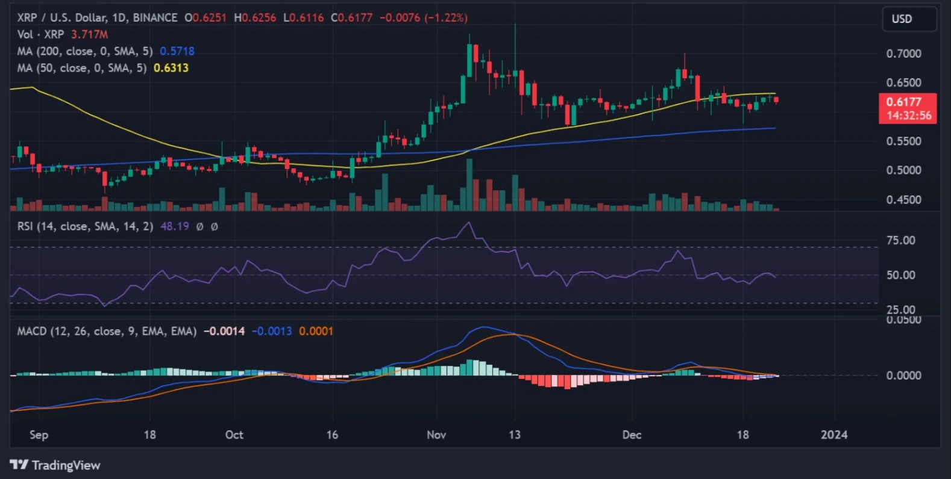The width and height of the screenshot is (951, 479).
Task: Click the RSI 50.00 axis label
Action: pyautogui.click(x=901, y=275)
